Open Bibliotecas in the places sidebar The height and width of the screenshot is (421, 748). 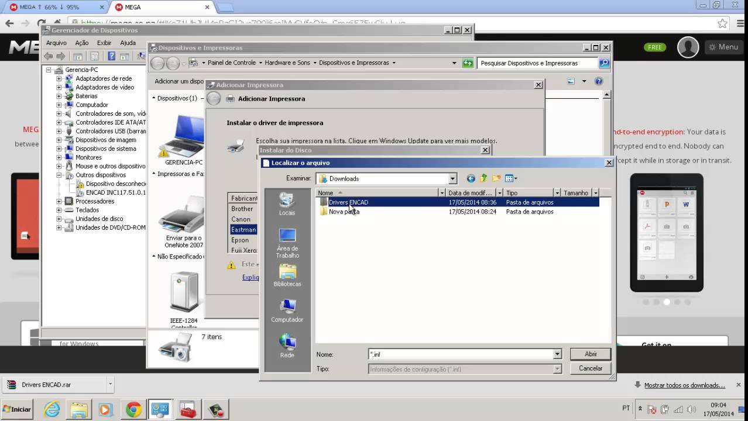(x=287, y=275)
